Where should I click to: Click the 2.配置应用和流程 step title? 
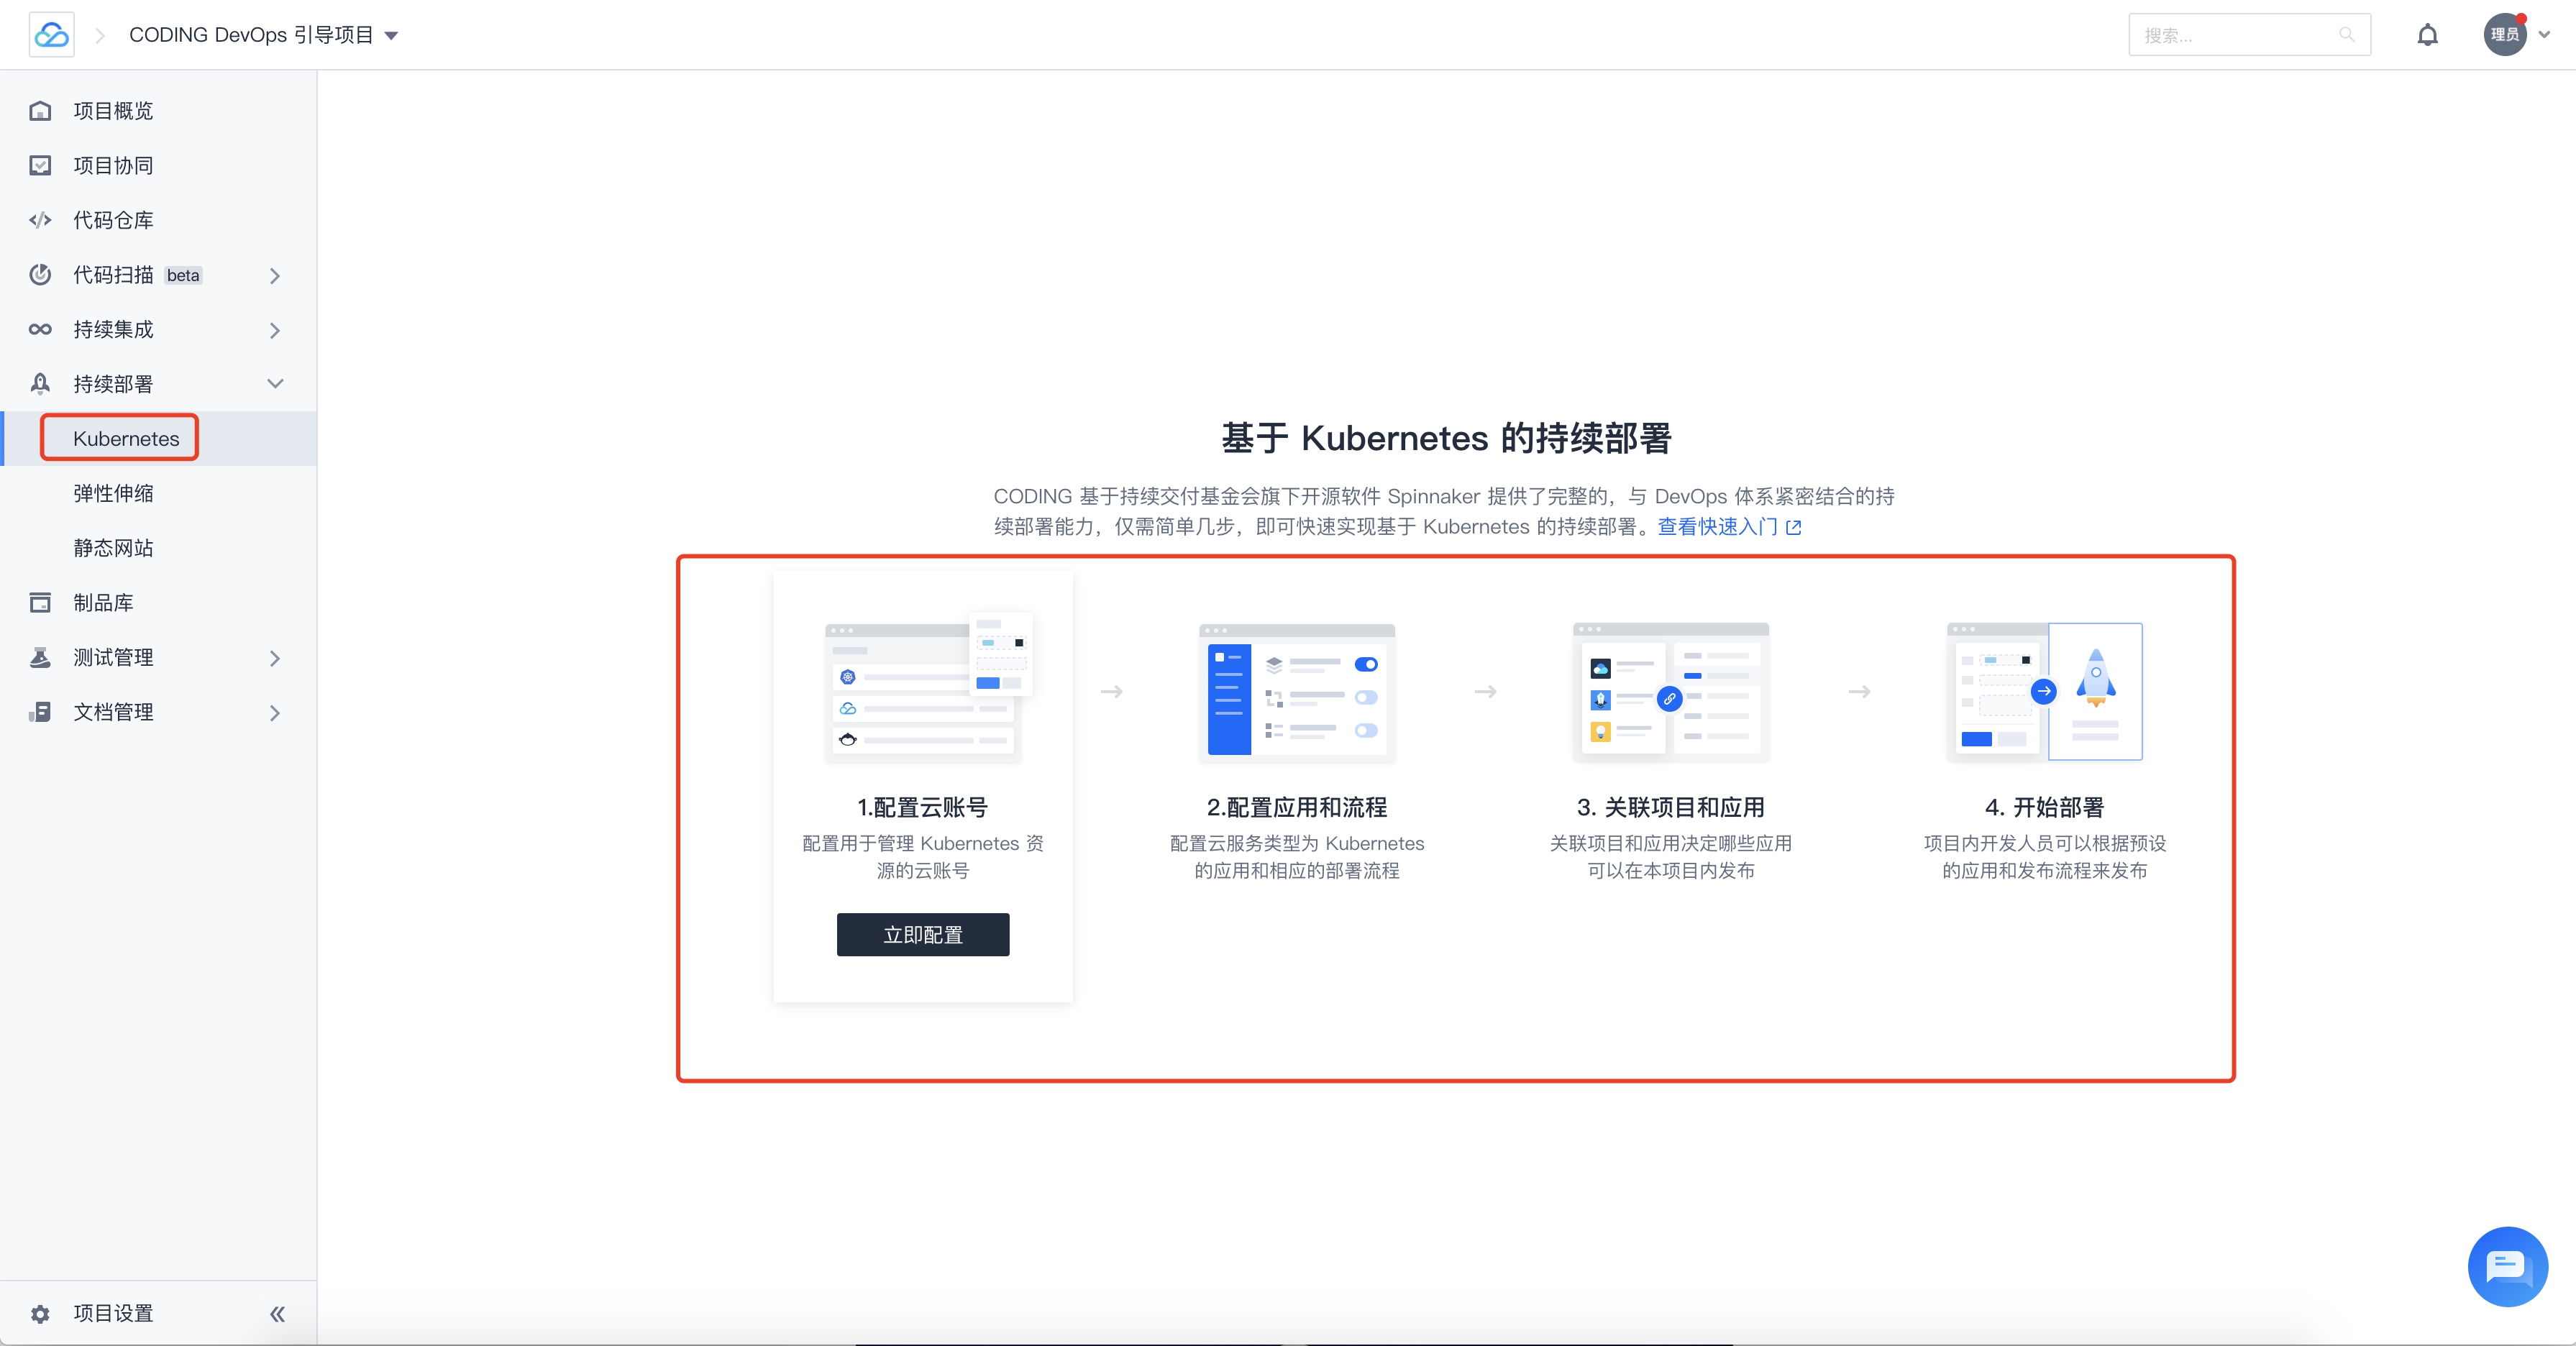(x=1297, y=807)
